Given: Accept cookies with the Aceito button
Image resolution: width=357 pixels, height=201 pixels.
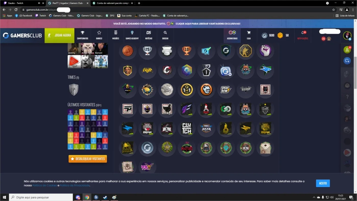Looking at the screenshot, I should (323, 183).
